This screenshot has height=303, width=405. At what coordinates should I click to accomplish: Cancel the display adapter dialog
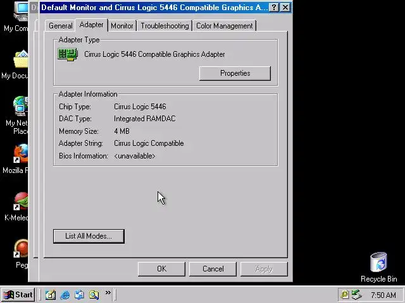(x=213, y=269)
